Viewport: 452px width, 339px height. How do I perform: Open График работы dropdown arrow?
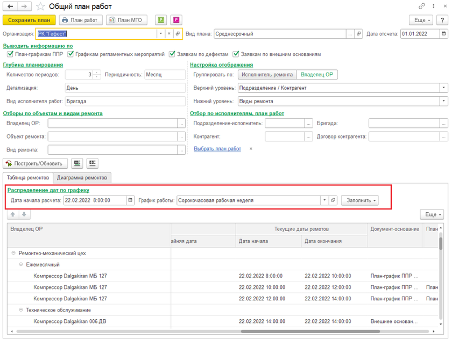tap(324, 200)
